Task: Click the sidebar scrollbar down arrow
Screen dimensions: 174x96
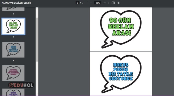Action: tap(37, 94)
